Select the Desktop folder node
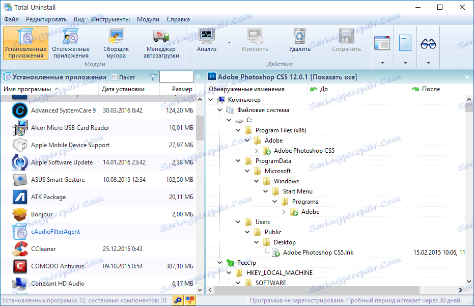The image size is (474, 306). (285, 242)
